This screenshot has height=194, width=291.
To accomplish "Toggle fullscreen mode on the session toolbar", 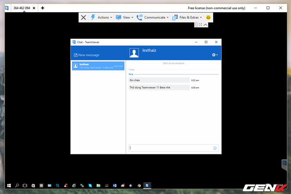I will [201, 25].
